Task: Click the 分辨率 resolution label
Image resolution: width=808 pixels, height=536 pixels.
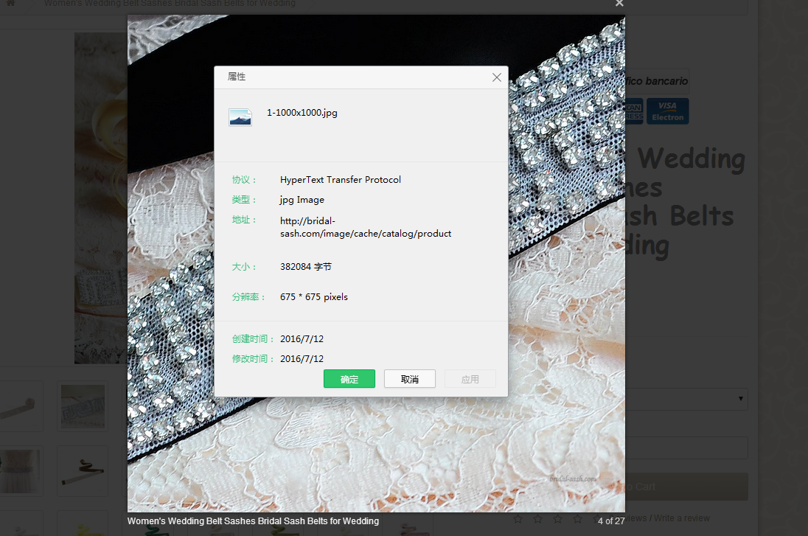Action: tap(248, 297)
